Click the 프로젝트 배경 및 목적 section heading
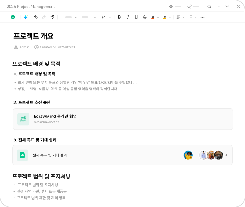The image size is (245, 207). point(36,64)
